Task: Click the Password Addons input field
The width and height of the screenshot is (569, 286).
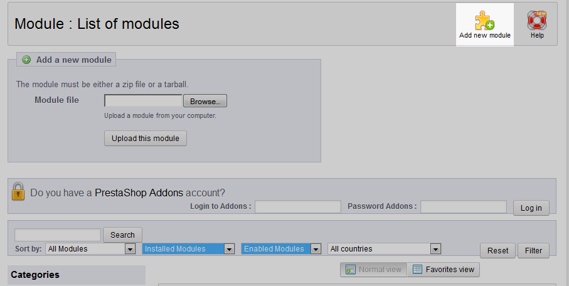Action: coord(464,206)
